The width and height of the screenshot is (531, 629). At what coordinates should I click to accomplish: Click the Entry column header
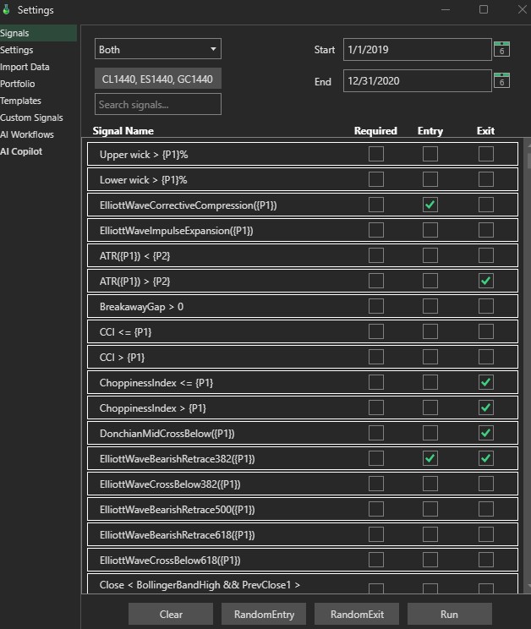pos(430,131)
